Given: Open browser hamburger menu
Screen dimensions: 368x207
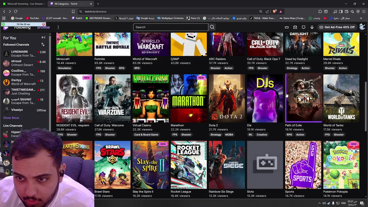Looking at the screenshot, I should 364,11.
